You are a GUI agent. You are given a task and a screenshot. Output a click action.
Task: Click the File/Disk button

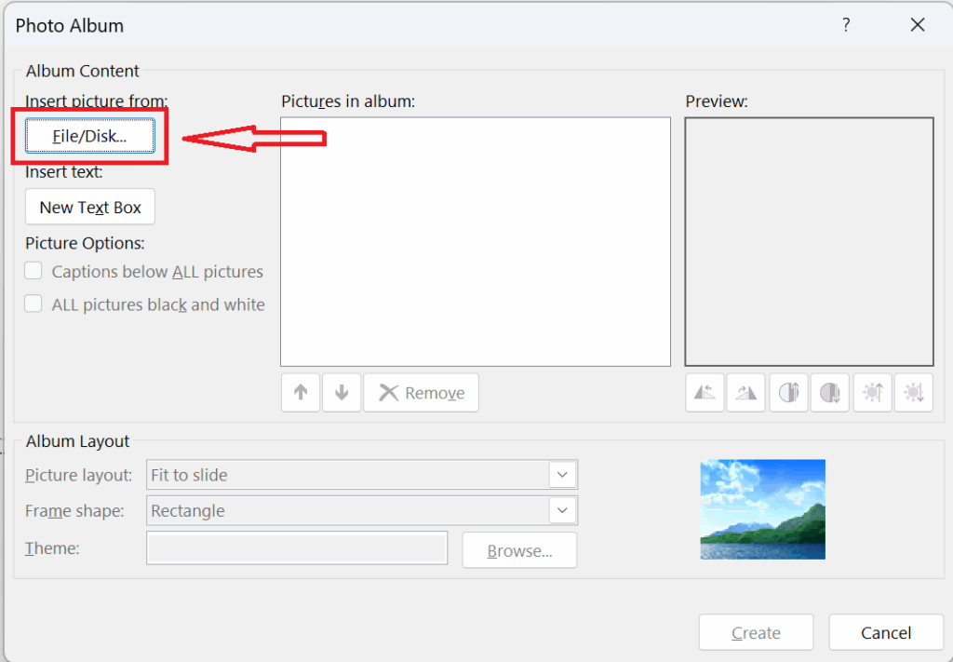pos(89,135)
